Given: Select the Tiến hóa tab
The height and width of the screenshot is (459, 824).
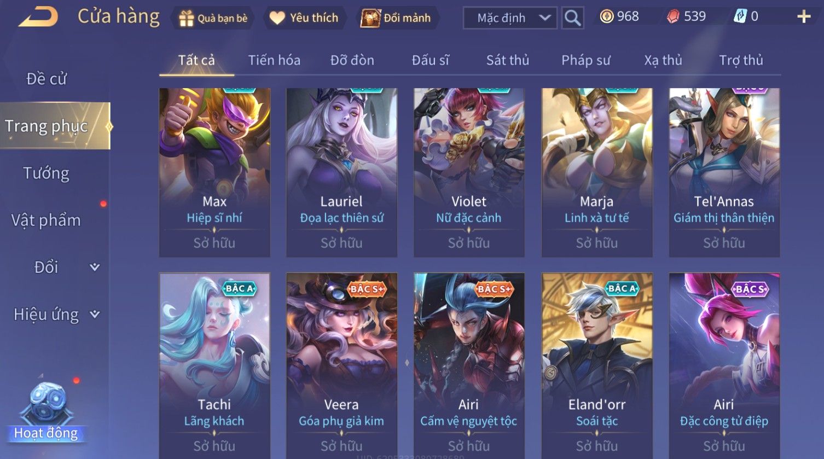Looking at the screenshot, I should click(x=274, y=60).
